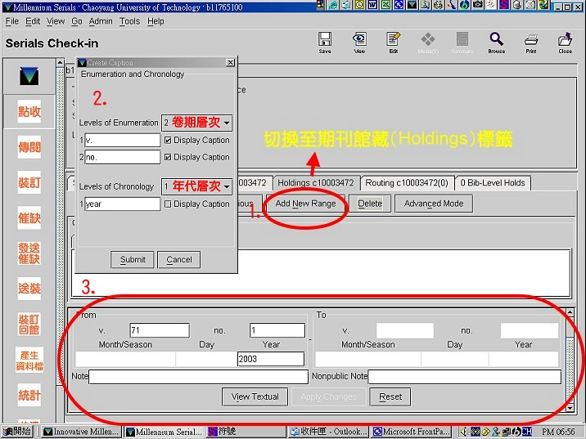This screenshot has height=439, width=586.
Task: Toggle Display Caption for v. enumeration
Action: pos(168,141)
